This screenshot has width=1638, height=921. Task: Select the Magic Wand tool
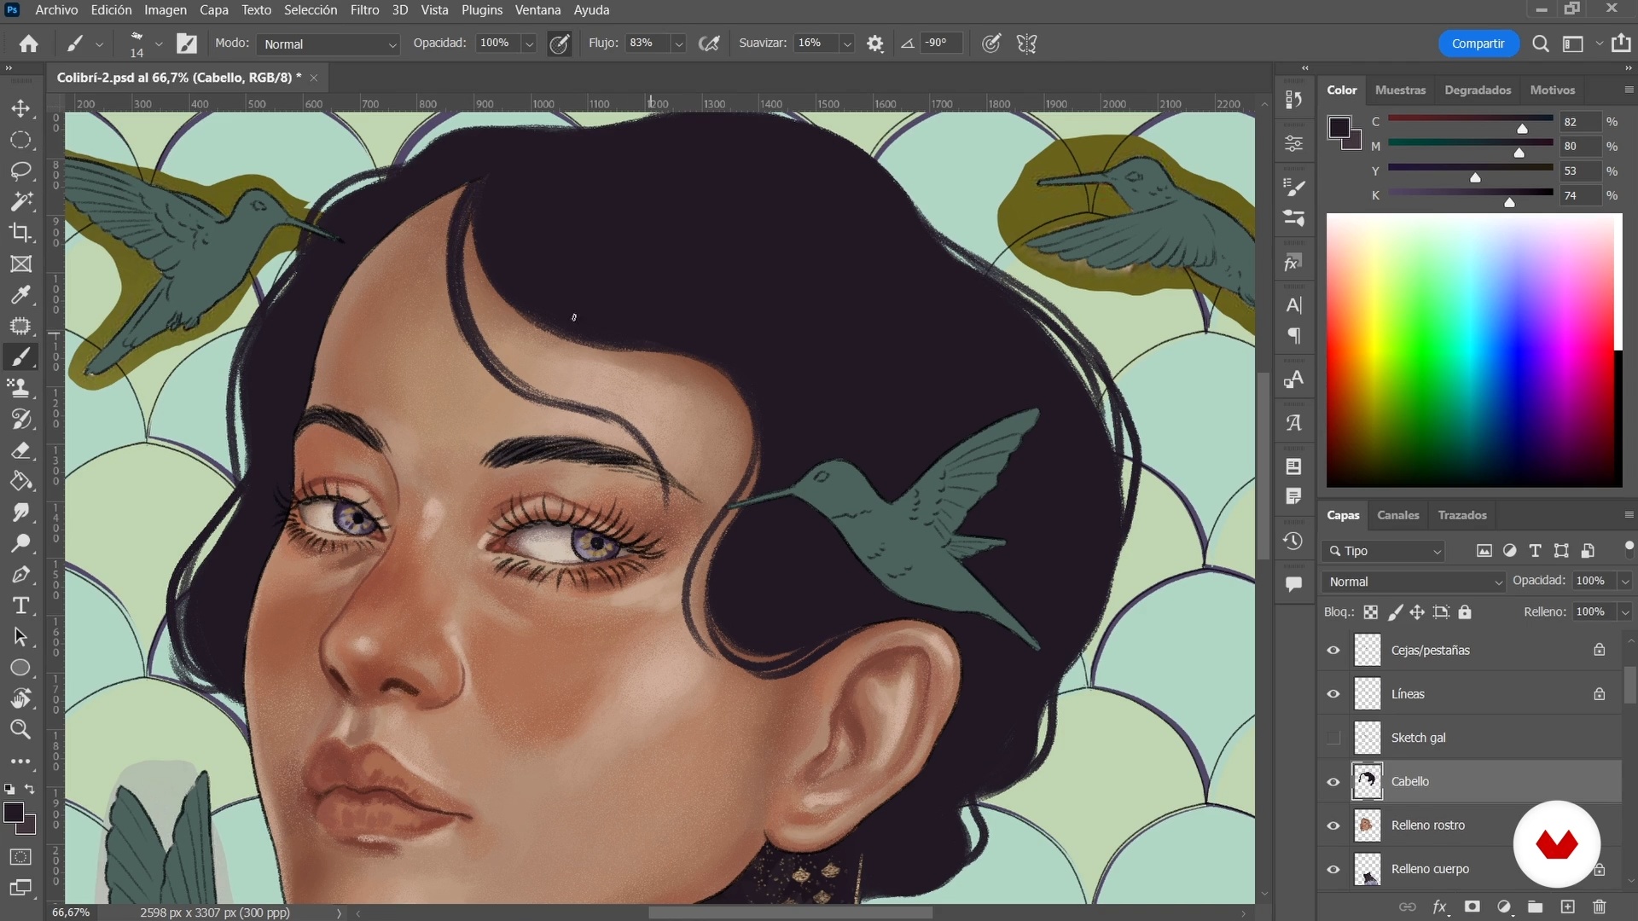(x=20, y=202)
